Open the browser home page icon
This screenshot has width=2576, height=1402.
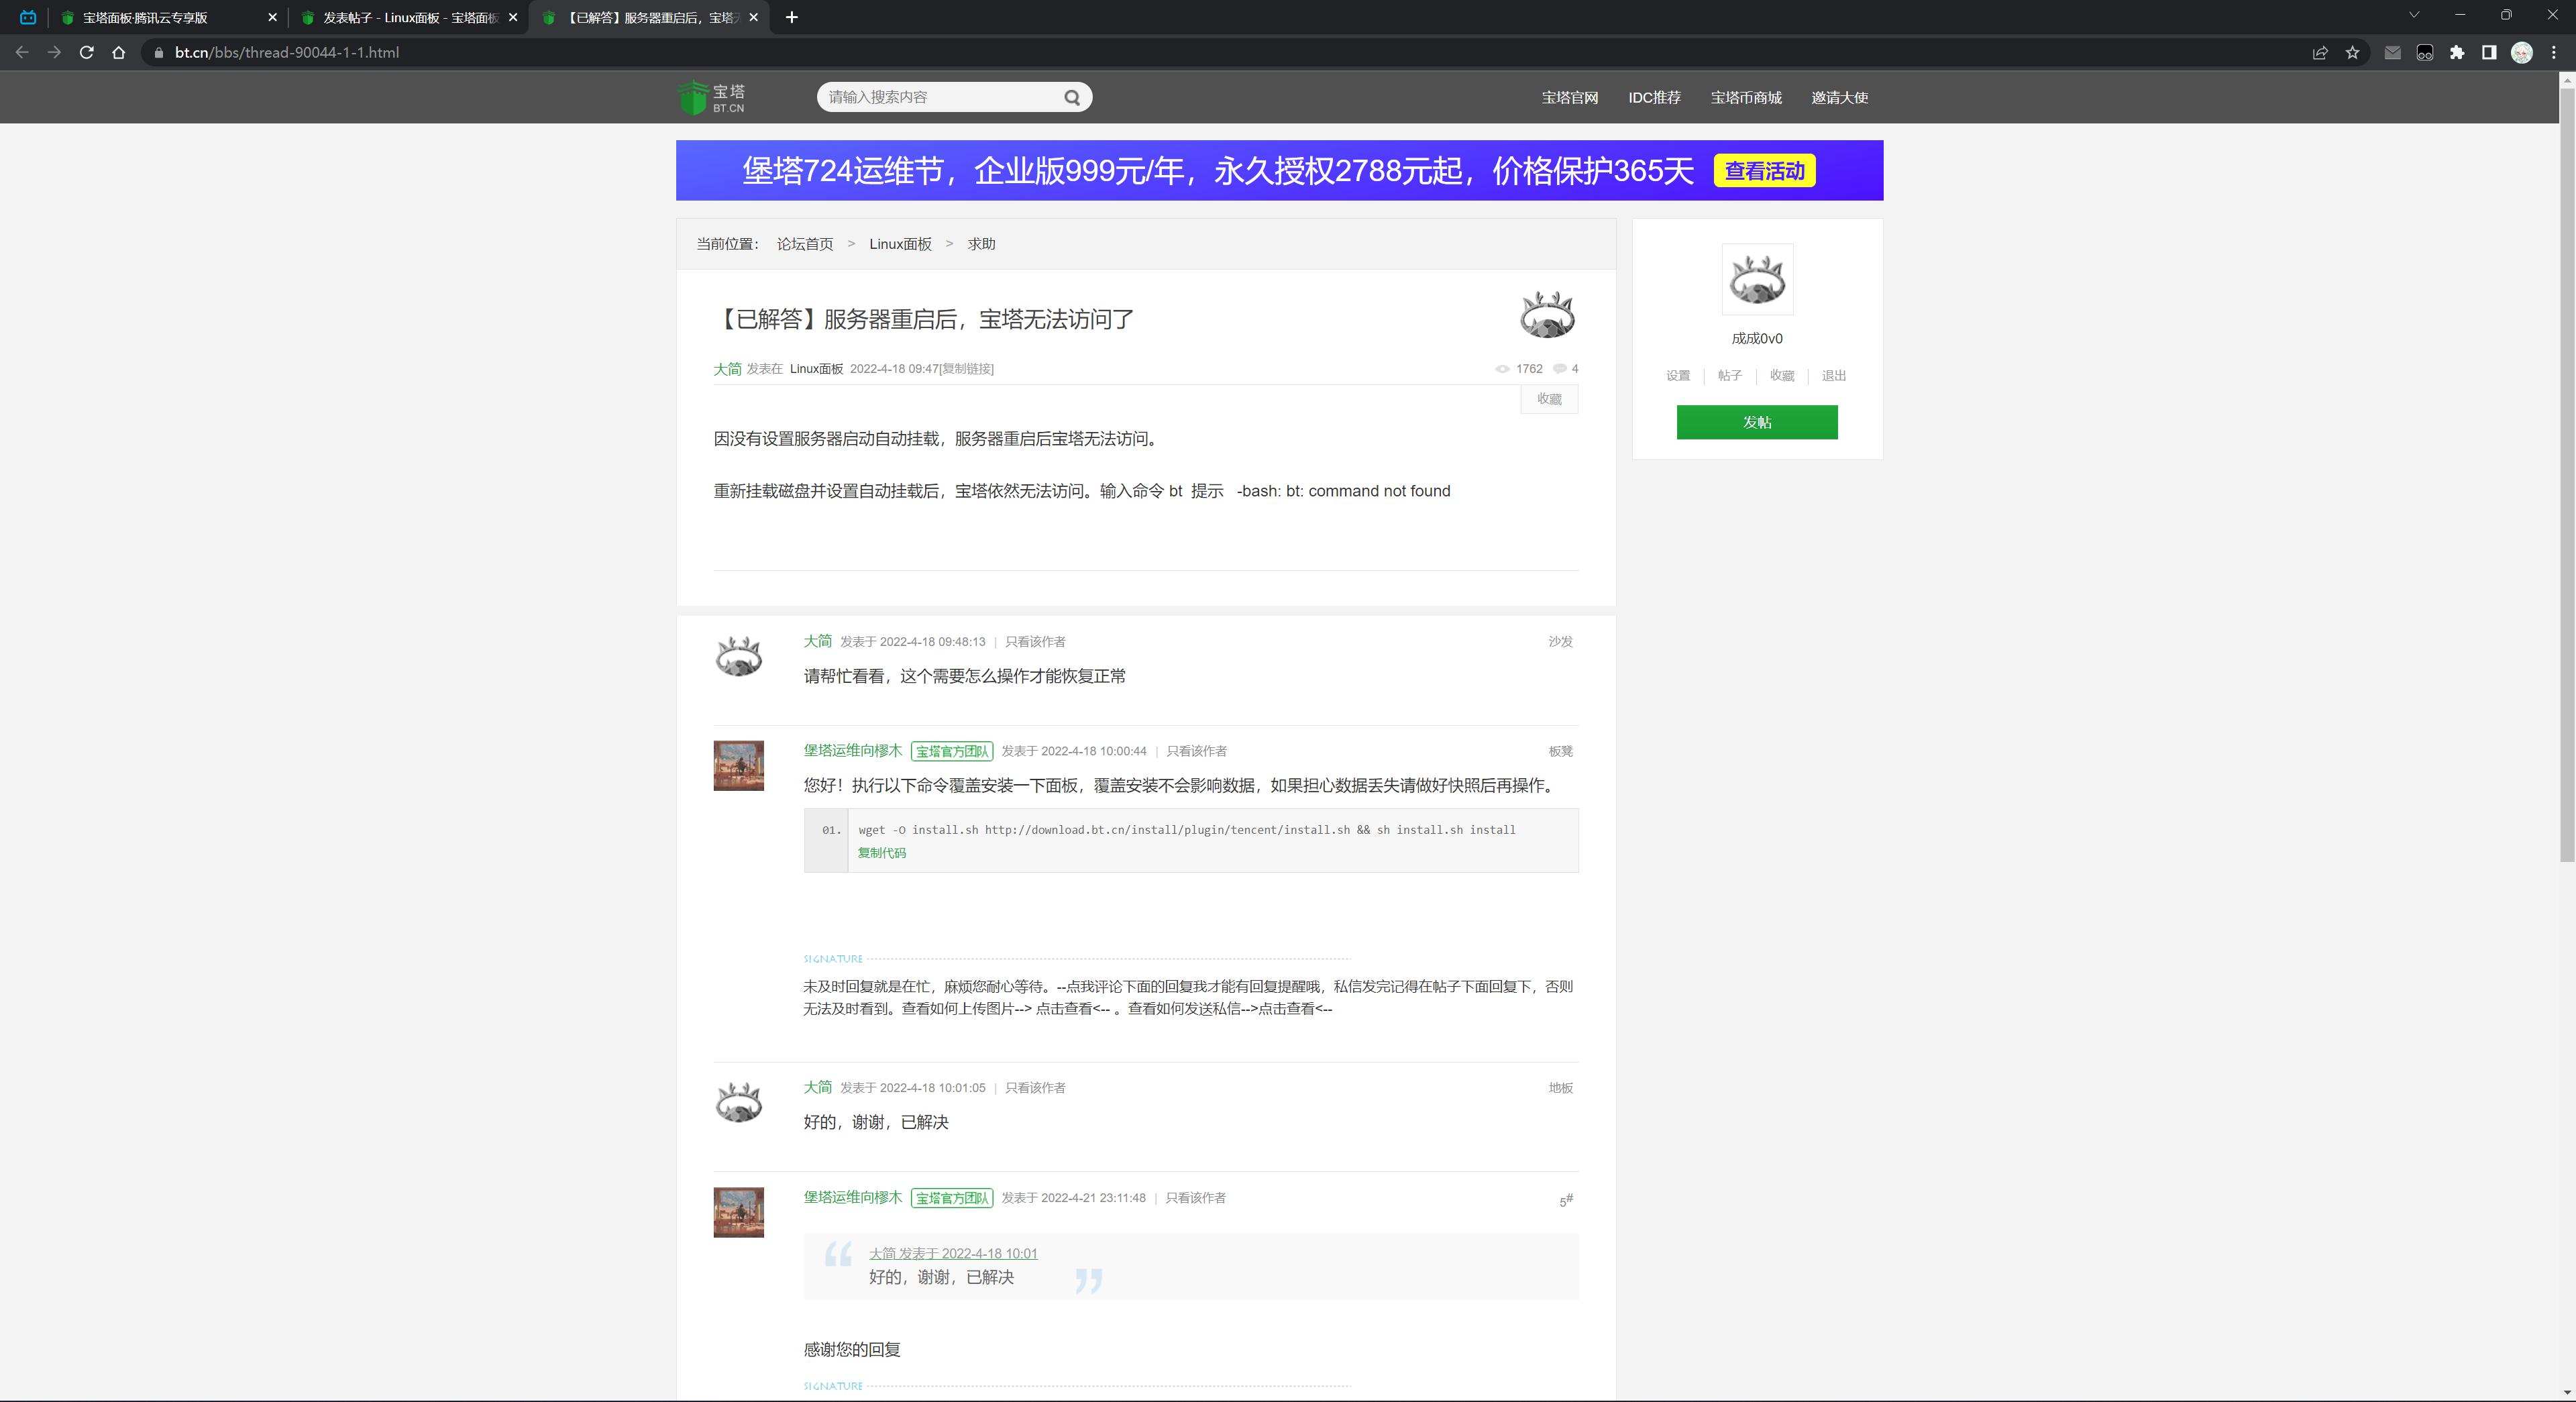tap(119, 52)
